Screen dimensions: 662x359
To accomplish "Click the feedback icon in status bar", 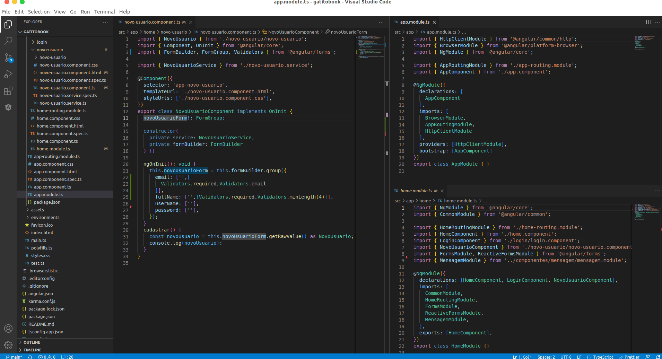I will (647, 357).
